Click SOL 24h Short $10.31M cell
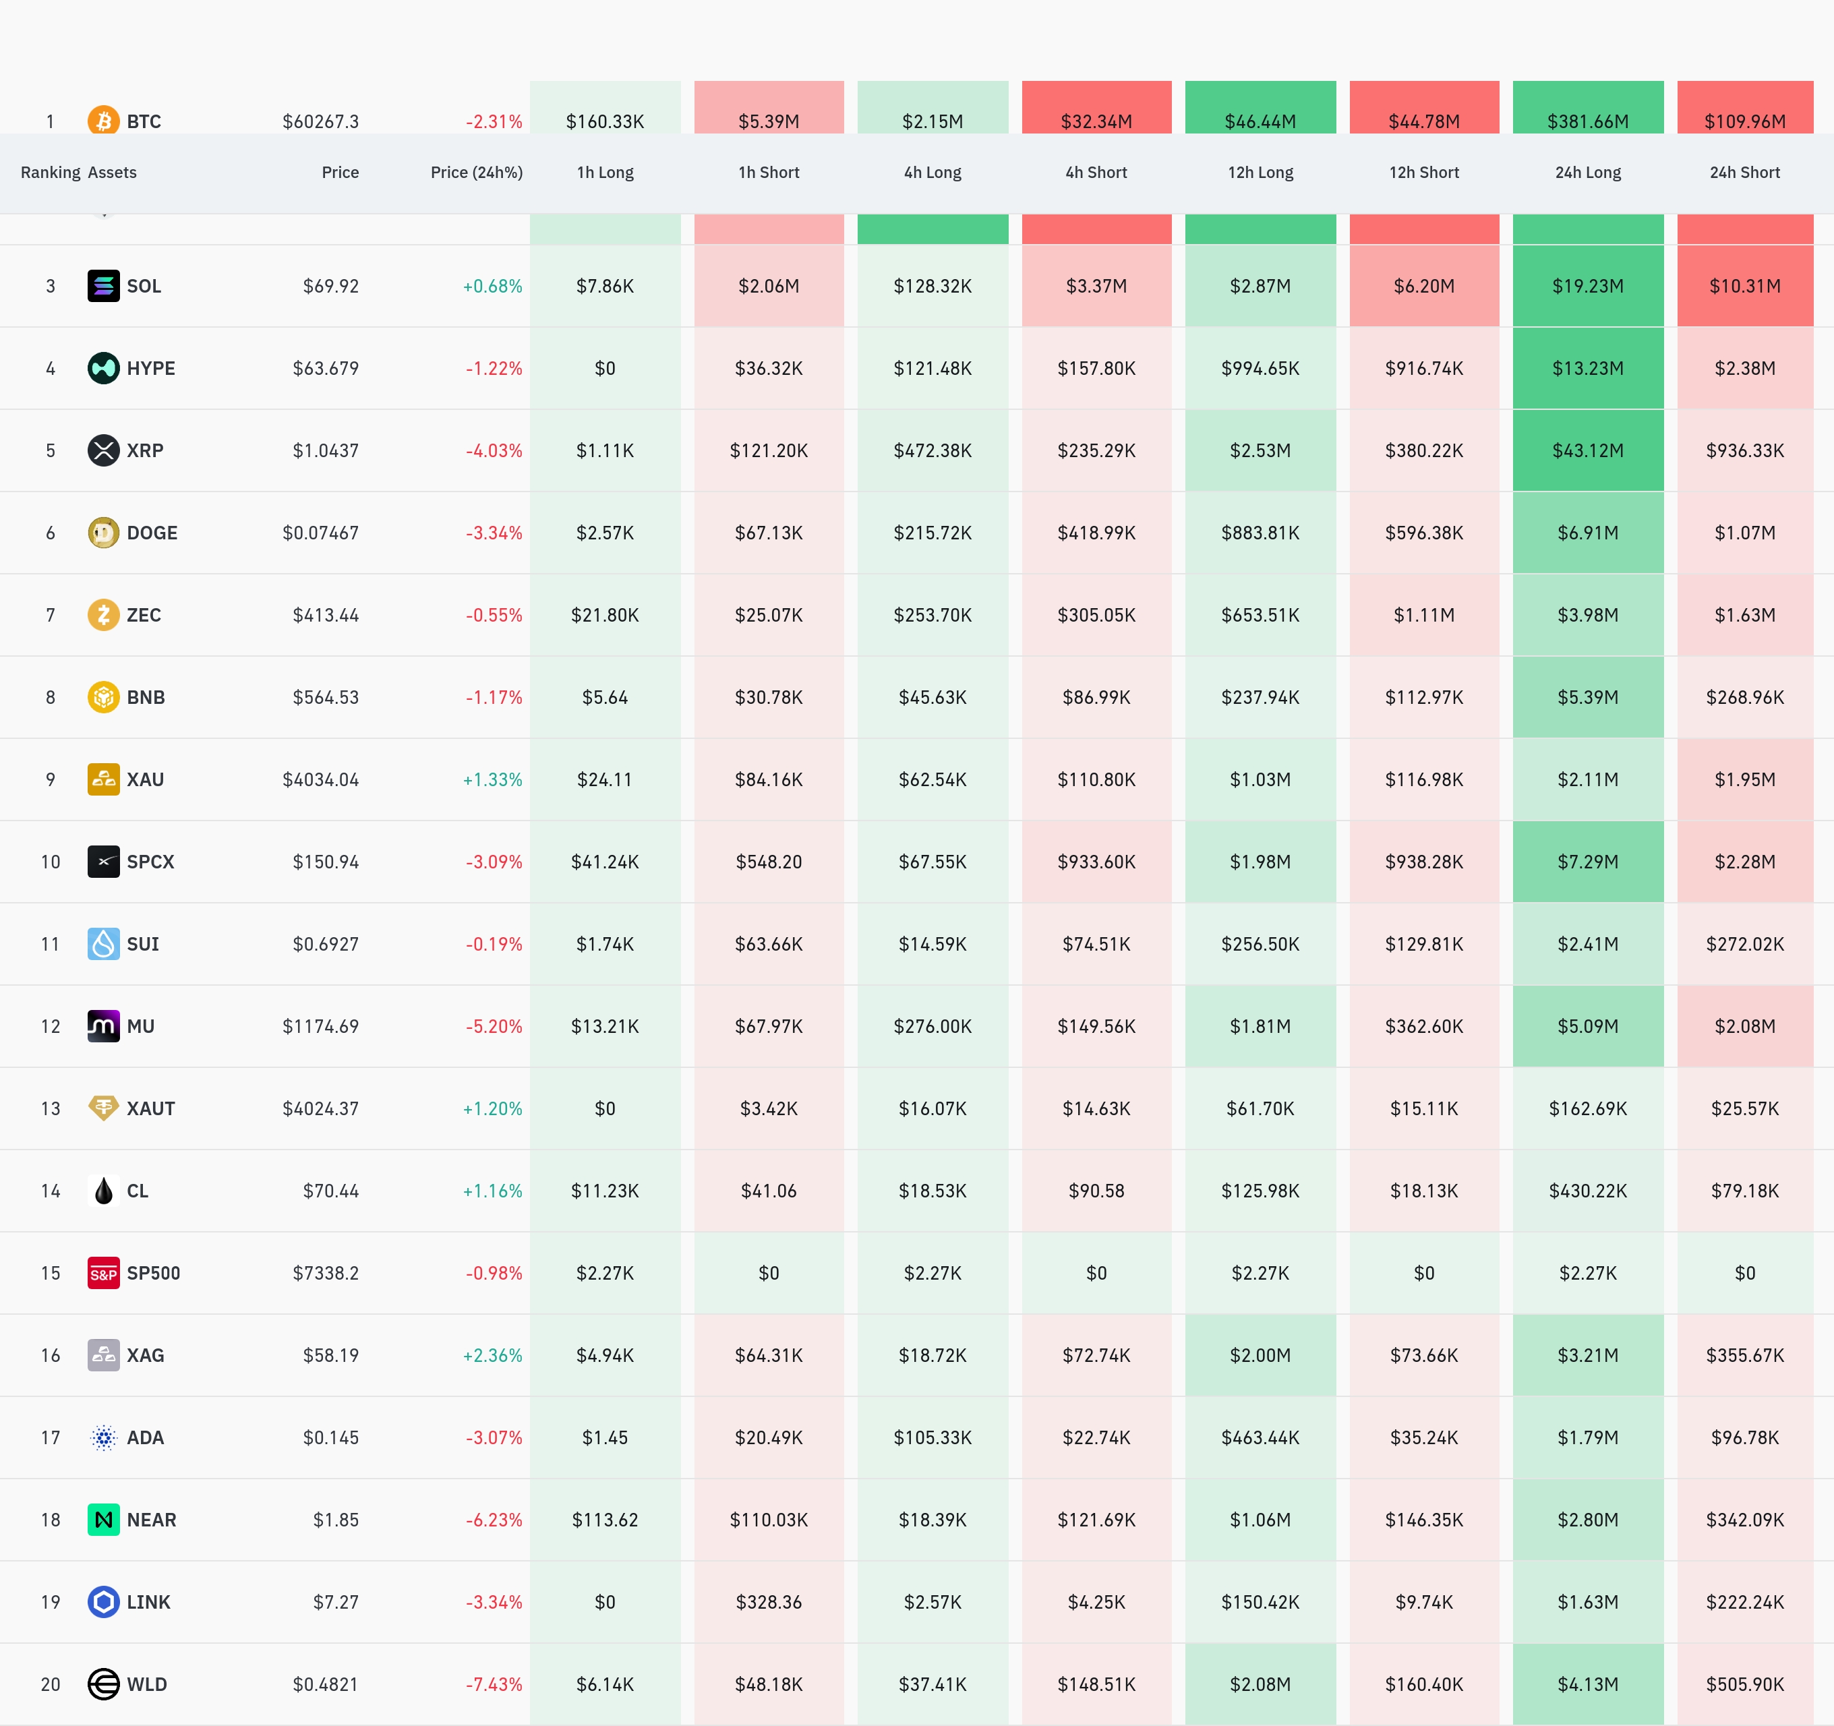Viewport: 1834px width, 1726px height. click(x=1744, y=286)
